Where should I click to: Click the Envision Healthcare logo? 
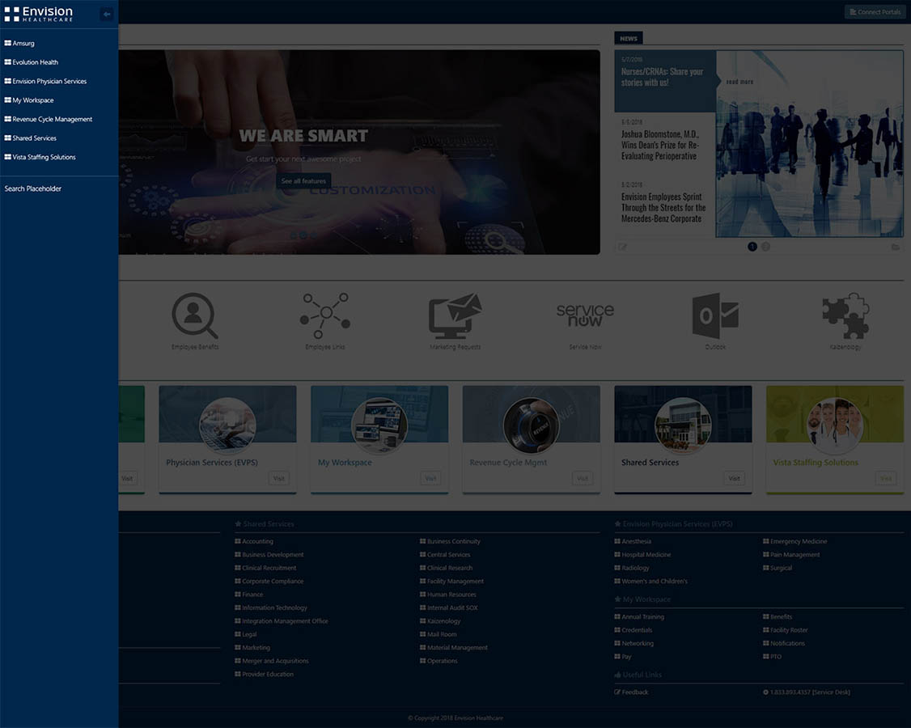pyautogui.click(x=39, y=14)
